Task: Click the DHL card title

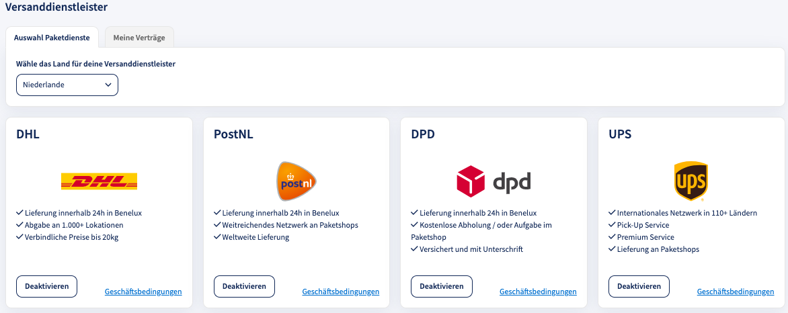Action: pyautogui.click(x=28, y=134)
